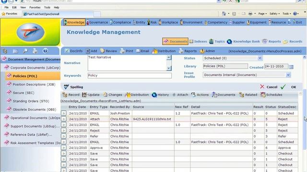Click the Created date field

(276, 66)
